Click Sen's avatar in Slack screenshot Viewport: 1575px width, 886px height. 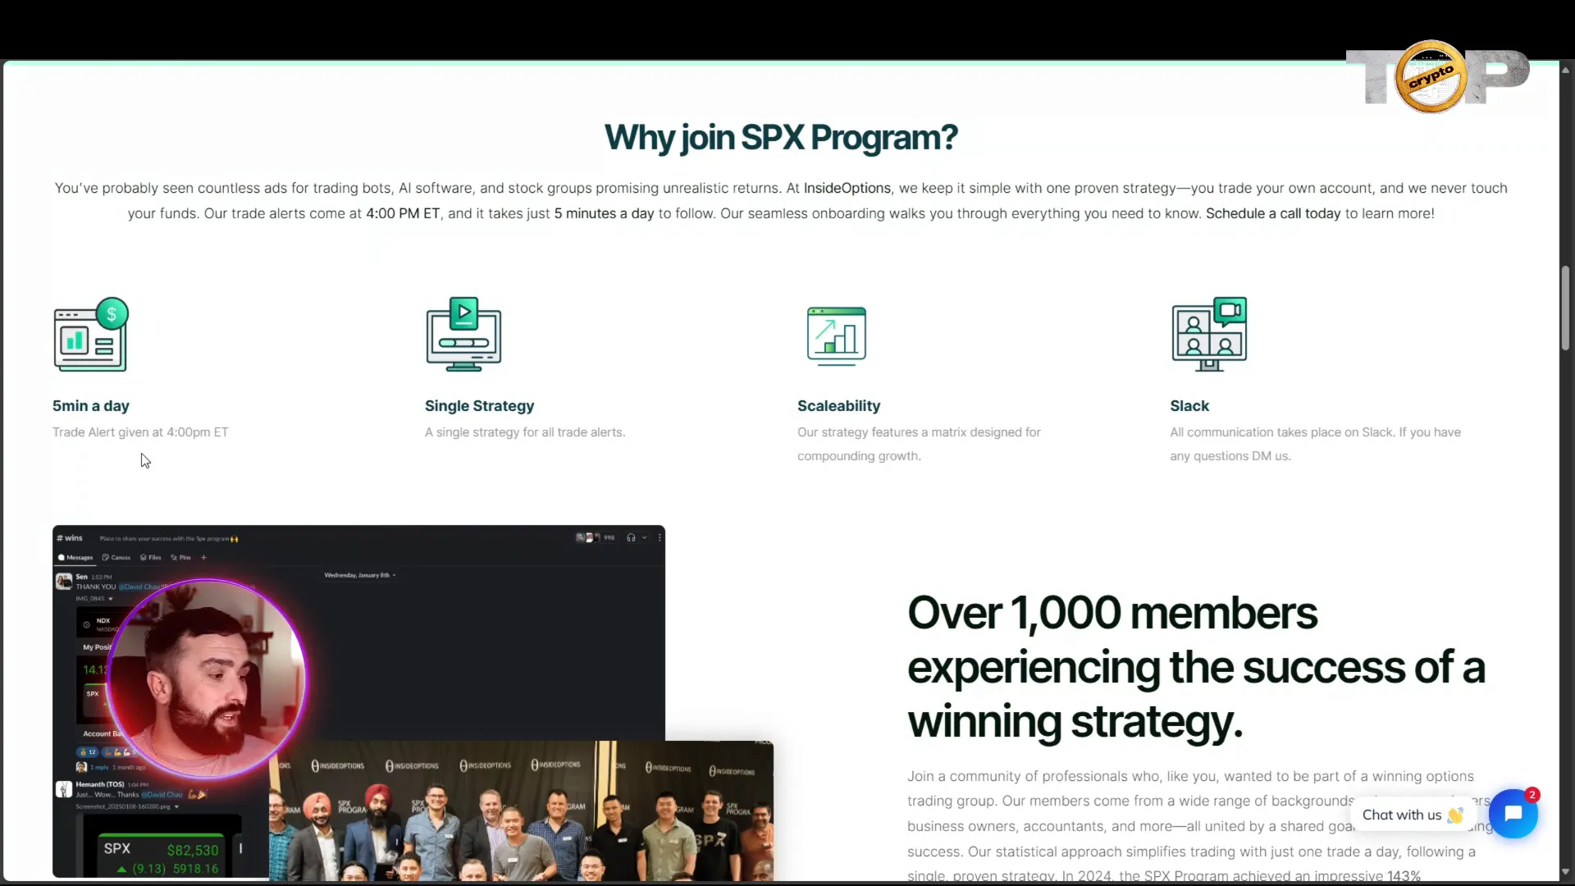[64, 582]
